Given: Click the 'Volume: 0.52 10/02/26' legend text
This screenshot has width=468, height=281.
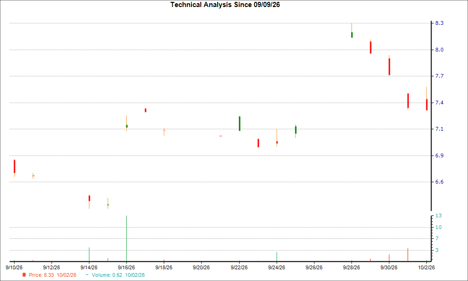Looking at the screenshot, I should [x=118, y=275].
